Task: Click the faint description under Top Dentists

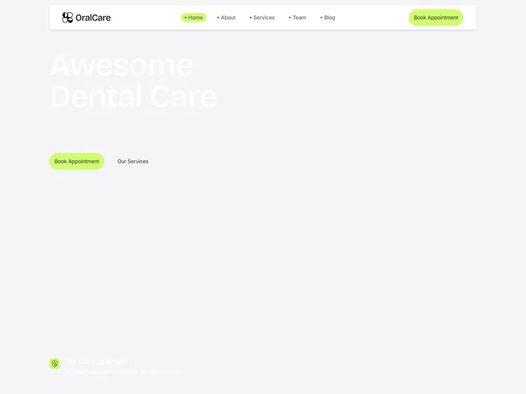Action: pos(122,372)
